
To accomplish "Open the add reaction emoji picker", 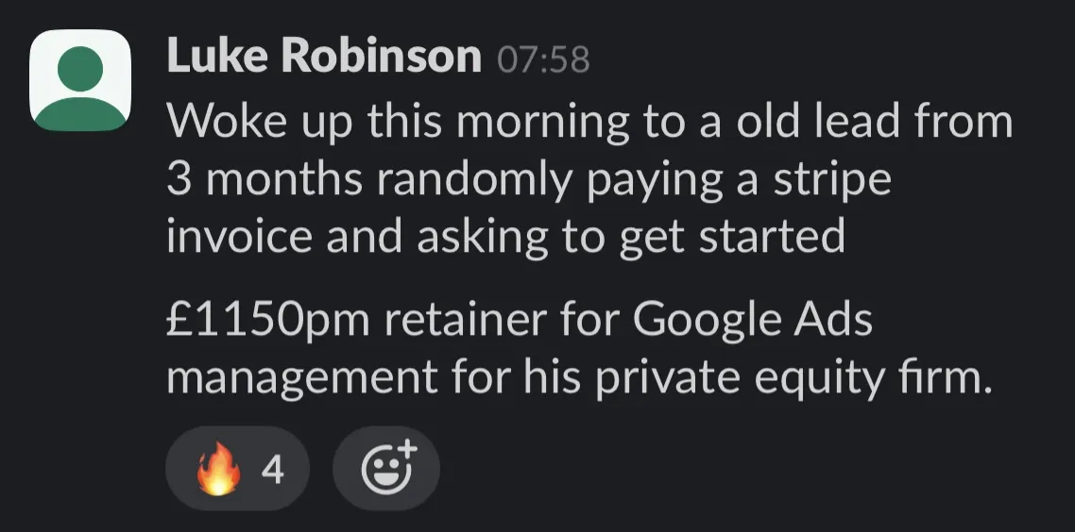I will tap(386, 468).
